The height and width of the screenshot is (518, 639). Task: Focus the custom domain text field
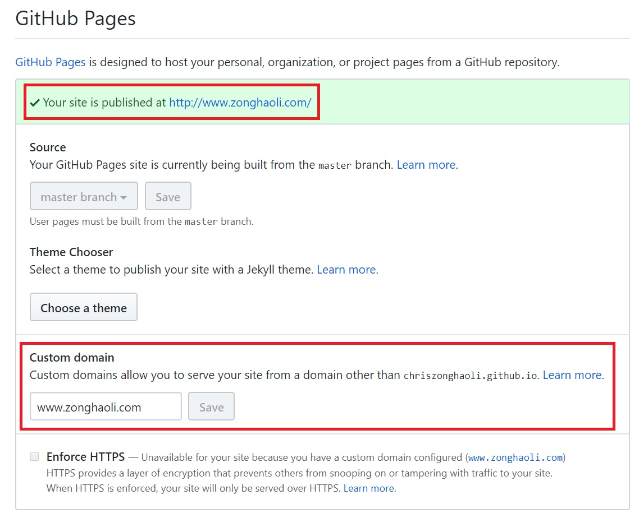click(x=106, y=406)
